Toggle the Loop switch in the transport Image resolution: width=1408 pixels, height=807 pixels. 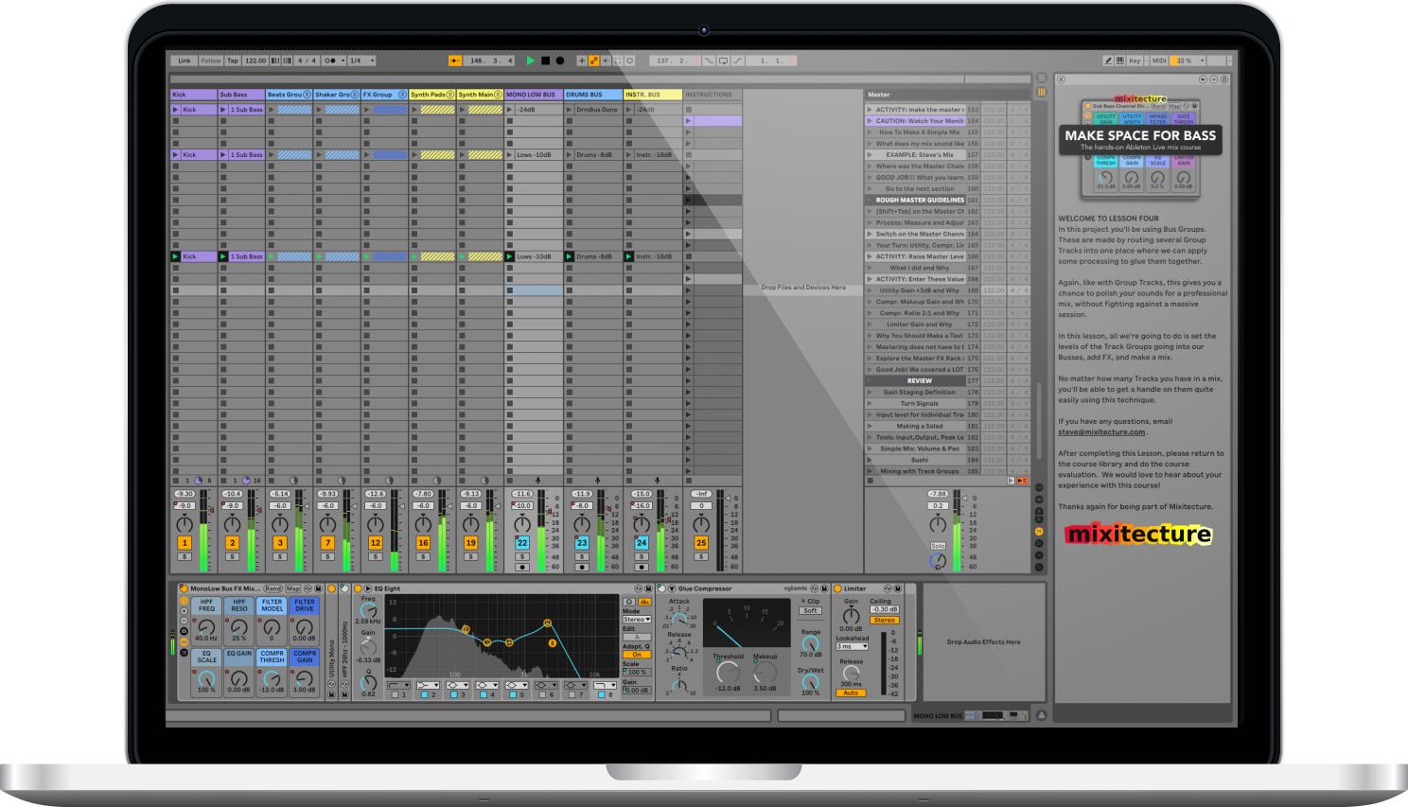[x=723, y=61]
